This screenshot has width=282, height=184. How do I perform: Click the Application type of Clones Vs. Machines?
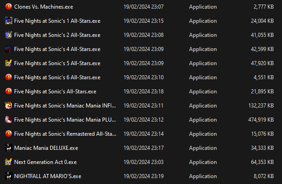(203, 7)
